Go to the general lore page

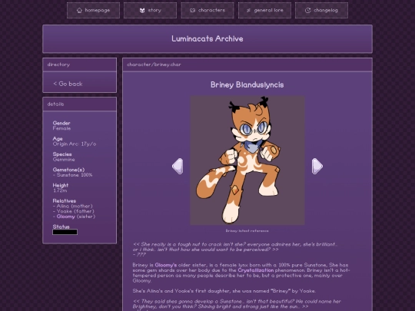click(264, 10)
